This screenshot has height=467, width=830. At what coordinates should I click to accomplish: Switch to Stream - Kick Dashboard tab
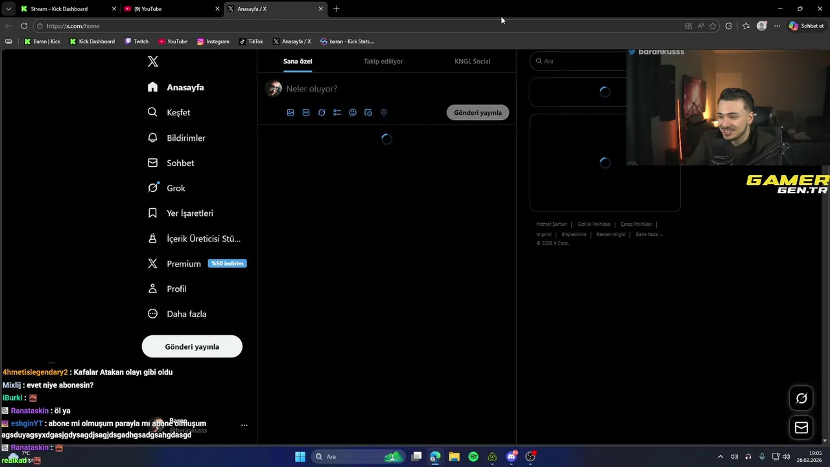(67, 9)
